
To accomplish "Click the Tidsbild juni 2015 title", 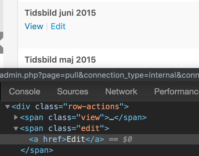I will coord(60,13).
